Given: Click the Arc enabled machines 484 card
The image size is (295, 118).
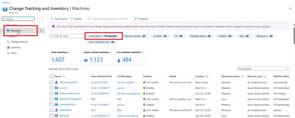Looking at the screenshot, I should click(131, 57).
